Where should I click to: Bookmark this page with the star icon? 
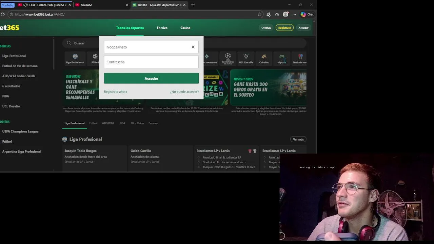tap(260, 14)
